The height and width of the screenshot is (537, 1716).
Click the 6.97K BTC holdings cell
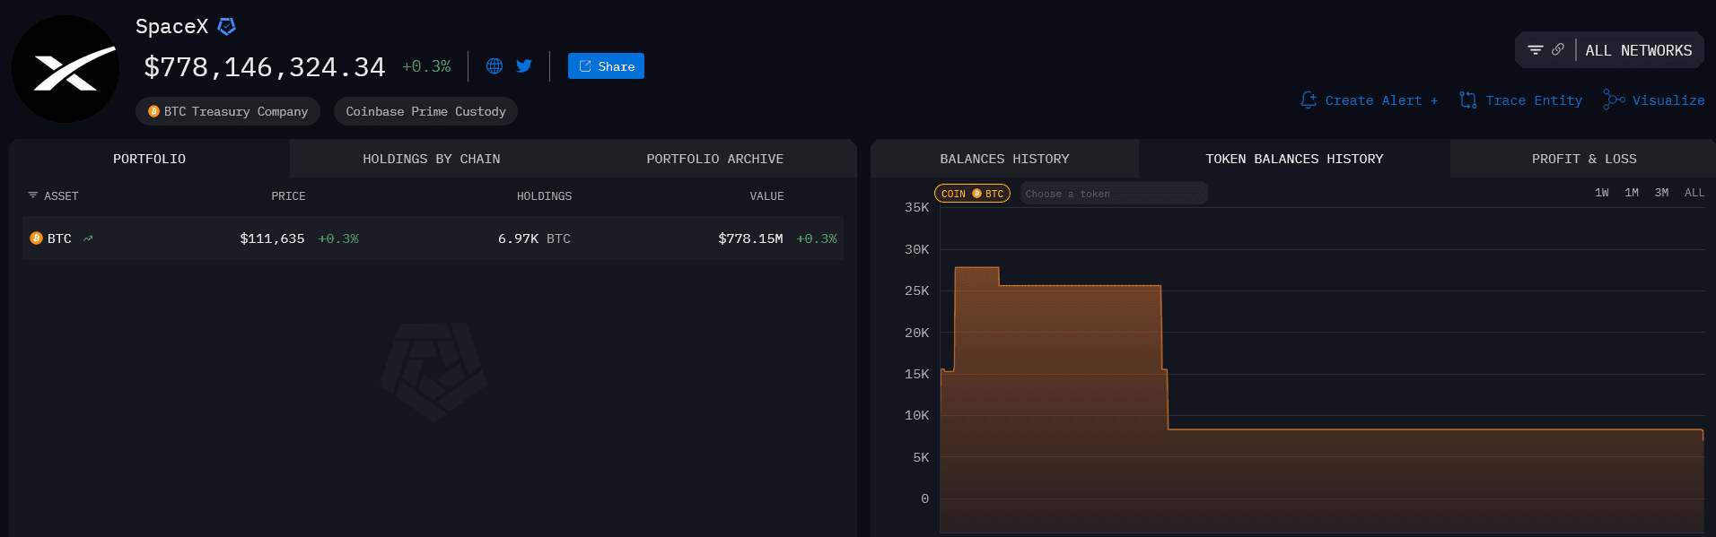(534, 238)
